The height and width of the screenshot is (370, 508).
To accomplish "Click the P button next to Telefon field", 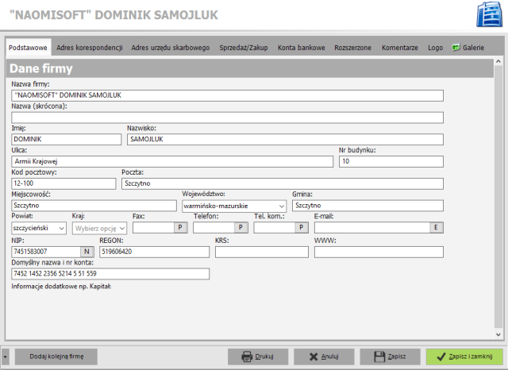I will 241,228.
